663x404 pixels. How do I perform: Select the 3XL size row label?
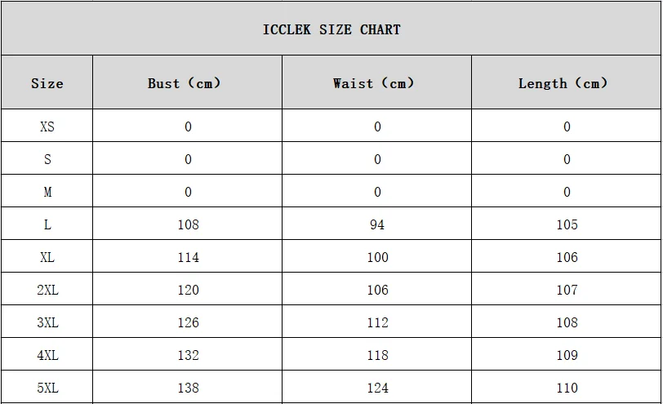tap(47, 322)
